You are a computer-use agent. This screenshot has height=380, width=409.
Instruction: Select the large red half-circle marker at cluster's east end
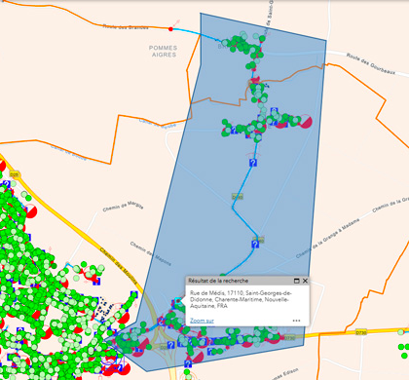point(306,122)
